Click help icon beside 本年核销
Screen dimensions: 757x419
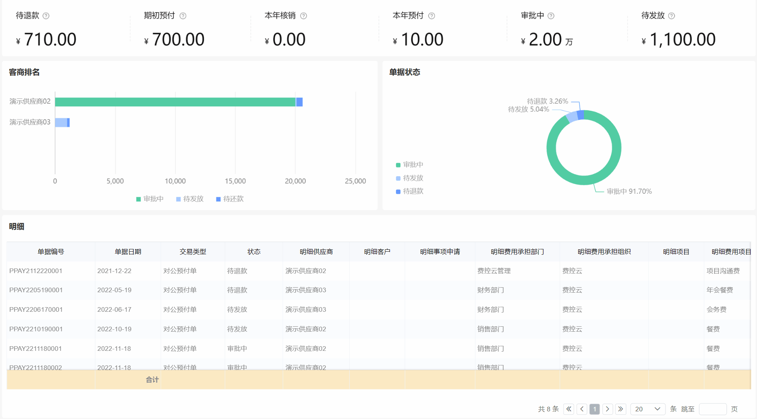[x=304, y=16]
